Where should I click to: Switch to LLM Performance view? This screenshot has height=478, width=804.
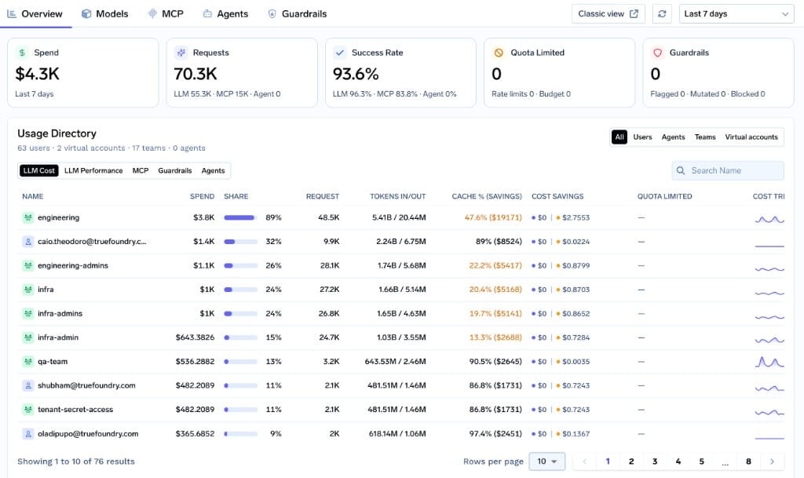point(93,170)
